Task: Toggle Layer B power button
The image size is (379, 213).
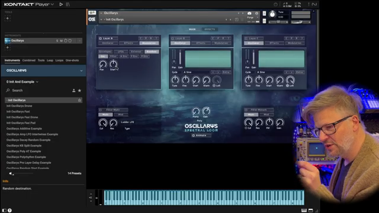Action: point(172,38)
